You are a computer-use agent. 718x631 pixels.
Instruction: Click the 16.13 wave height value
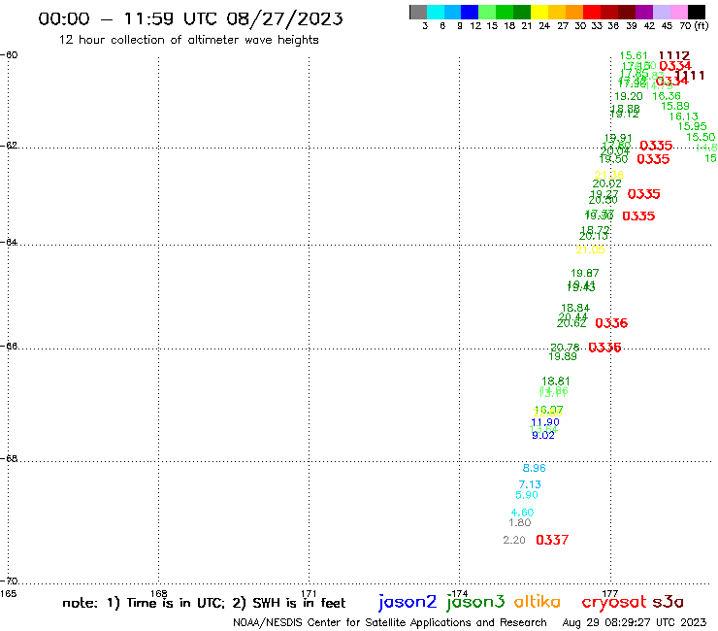coord(684,116)
